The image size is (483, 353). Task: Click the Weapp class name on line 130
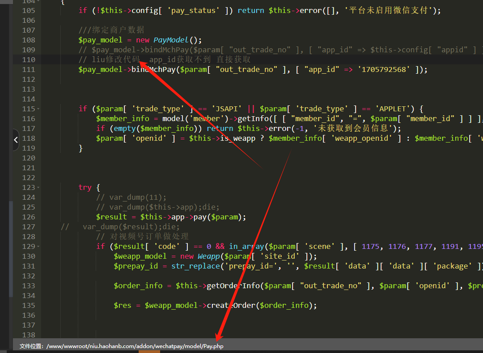[208, 256]
